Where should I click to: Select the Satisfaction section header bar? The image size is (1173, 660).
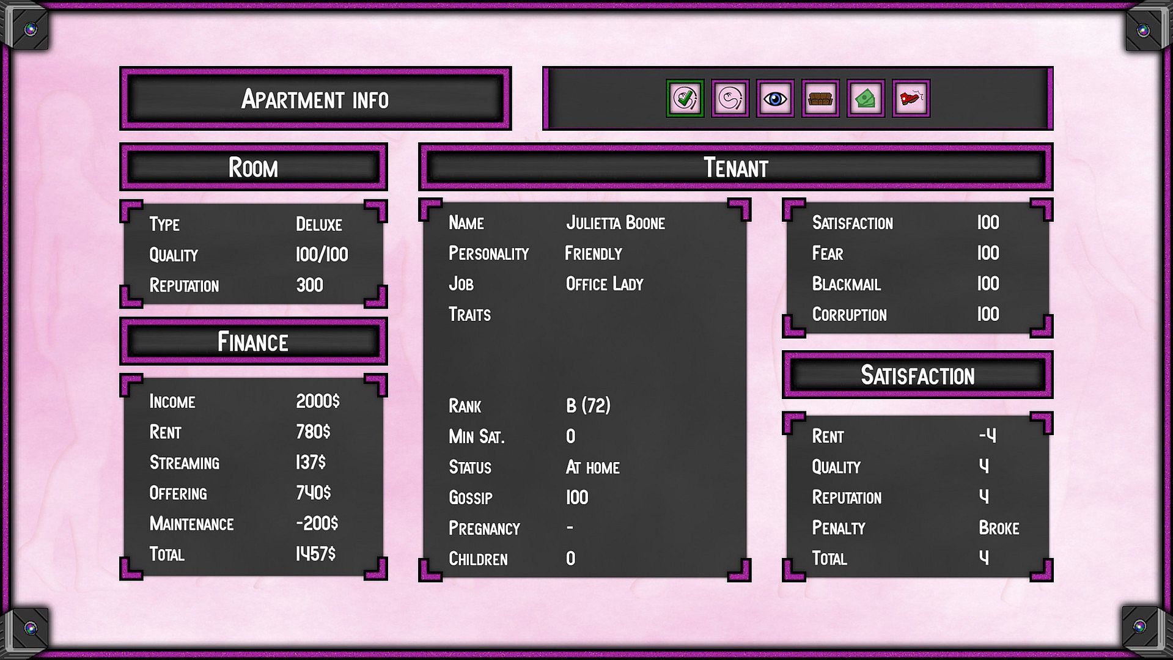tap(917, 375)
